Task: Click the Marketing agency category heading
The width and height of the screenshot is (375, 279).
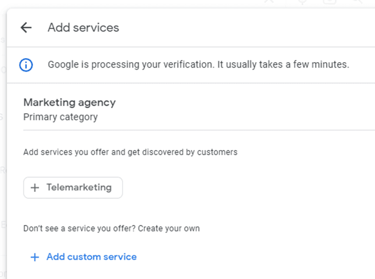Action: 70,102
